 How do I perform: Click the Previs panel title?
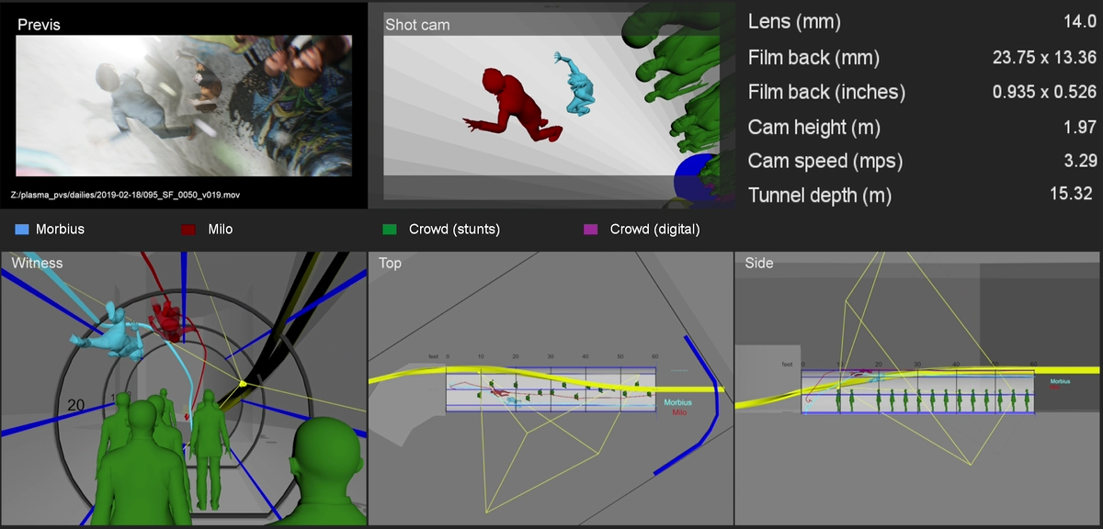tap(39, 26)
